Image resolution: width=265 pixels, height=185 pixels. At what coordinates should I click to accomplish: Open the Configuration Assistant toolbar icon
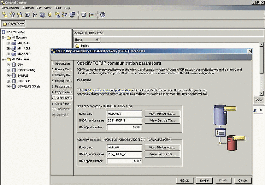point(65,15)
